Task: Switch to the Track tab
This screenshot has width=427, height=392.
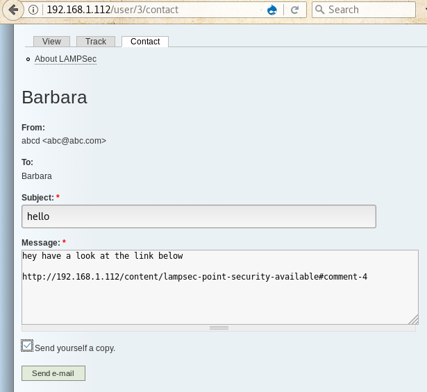Action: (96, 42)
